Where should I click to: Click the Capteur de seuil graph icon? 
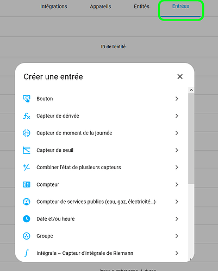[27, 150]
